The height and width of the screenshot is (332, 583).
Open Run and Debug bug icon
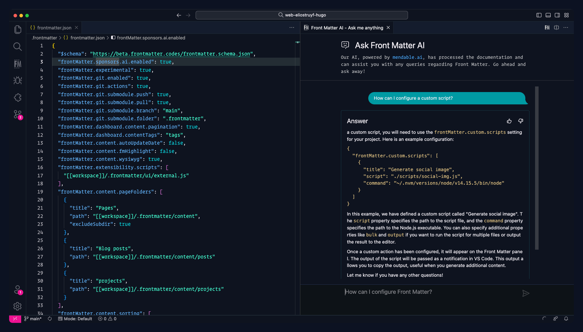click(x=18, y=80)
